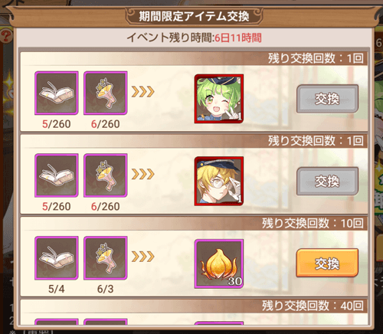Tap the open book item costing 4

pos(57,258)
